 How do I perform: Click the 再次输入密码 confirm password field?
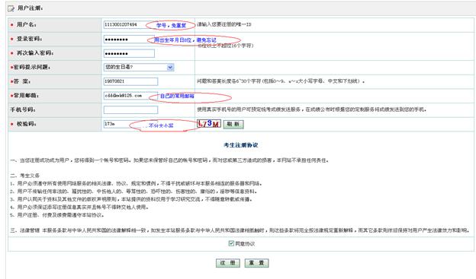click(x=129, y=53)
